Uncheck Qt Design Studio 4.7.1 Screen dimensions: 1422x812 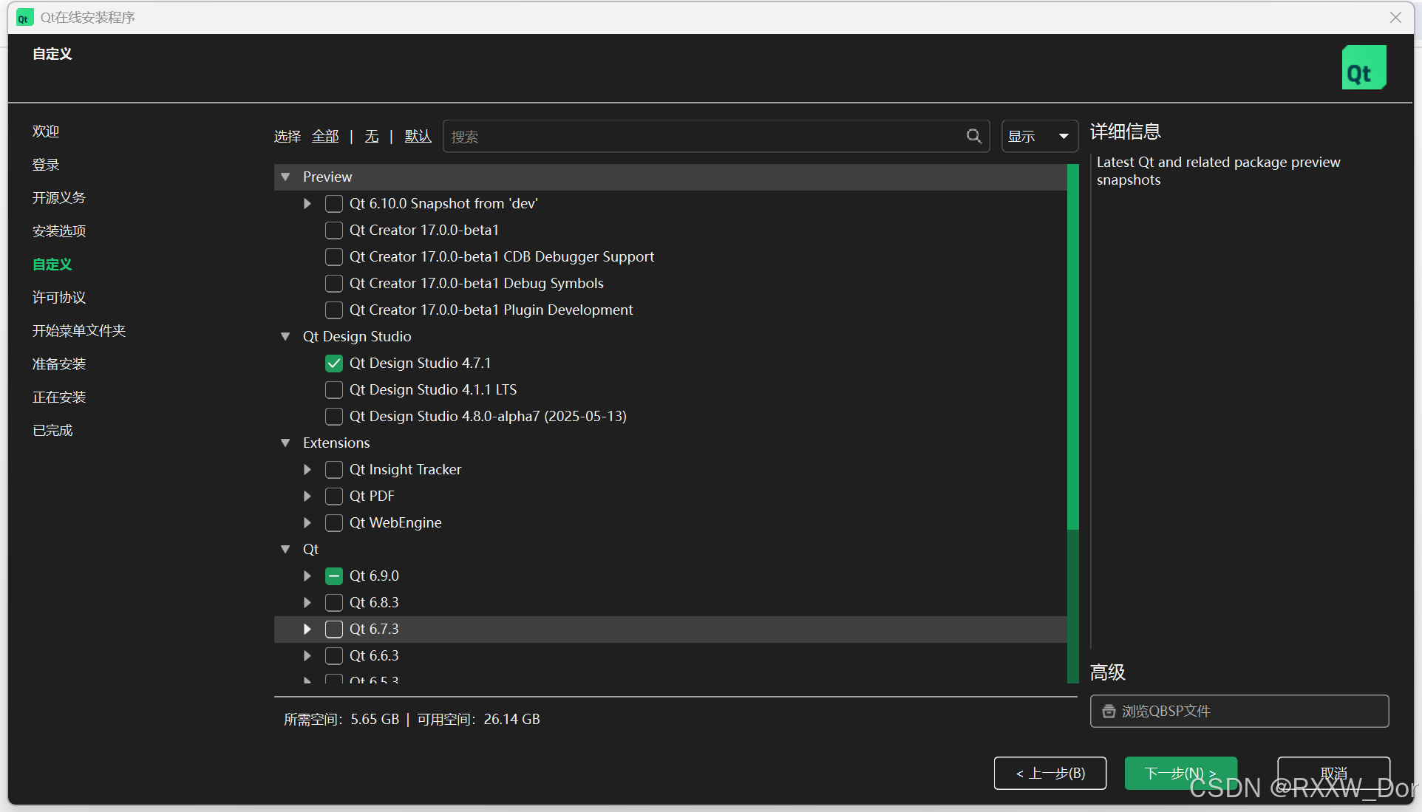click(334, 364)
